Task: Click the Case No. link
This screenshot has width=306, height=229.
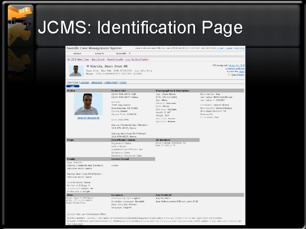Action: coord(242,72)
